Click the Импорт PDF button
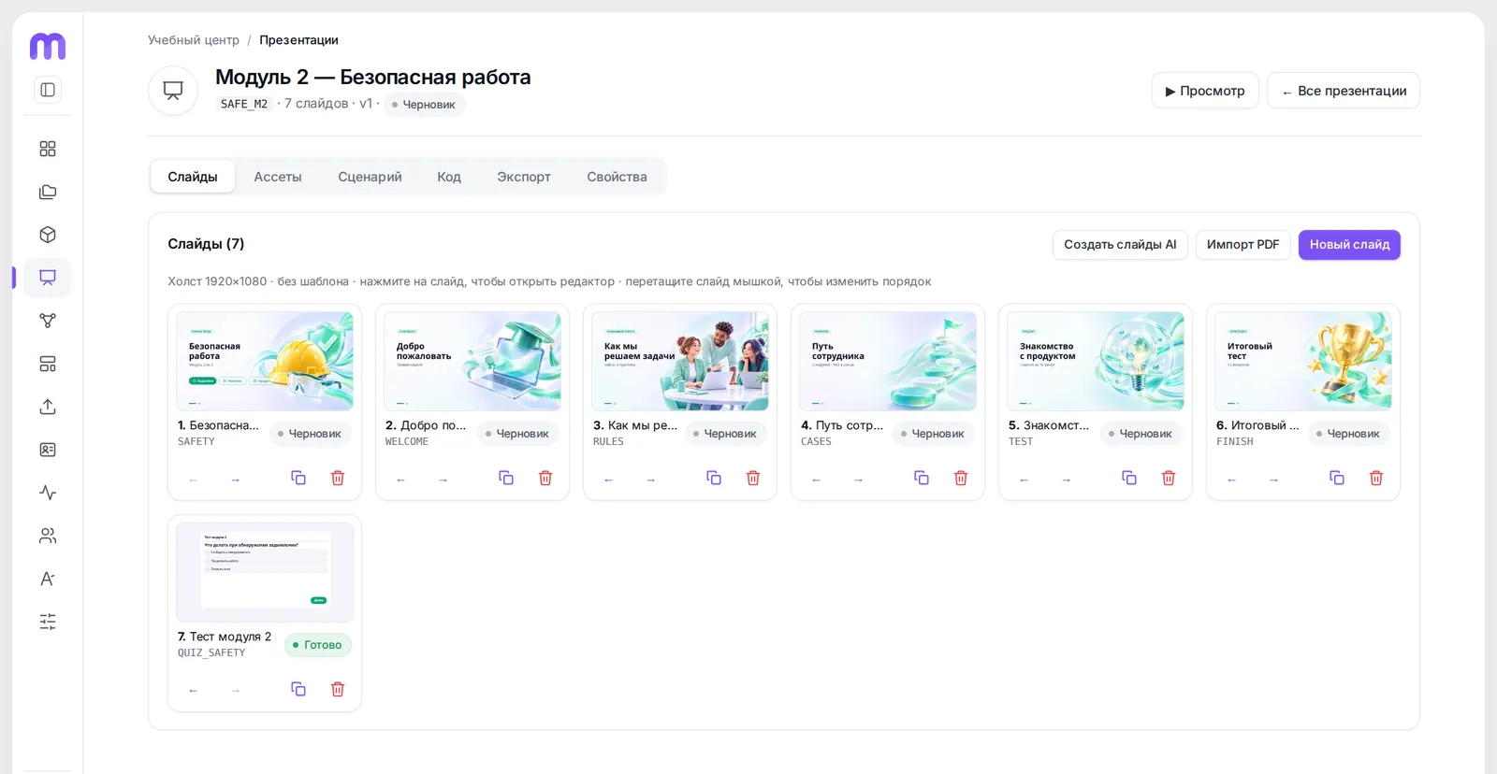Viewport: 1497px width, 774px height. pos(1243,245)
